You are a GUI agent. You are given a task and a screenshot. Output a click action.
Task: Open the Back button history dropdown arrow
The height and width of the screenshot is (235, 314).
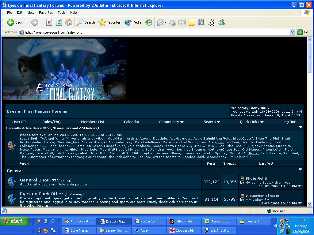coord(26,22)
